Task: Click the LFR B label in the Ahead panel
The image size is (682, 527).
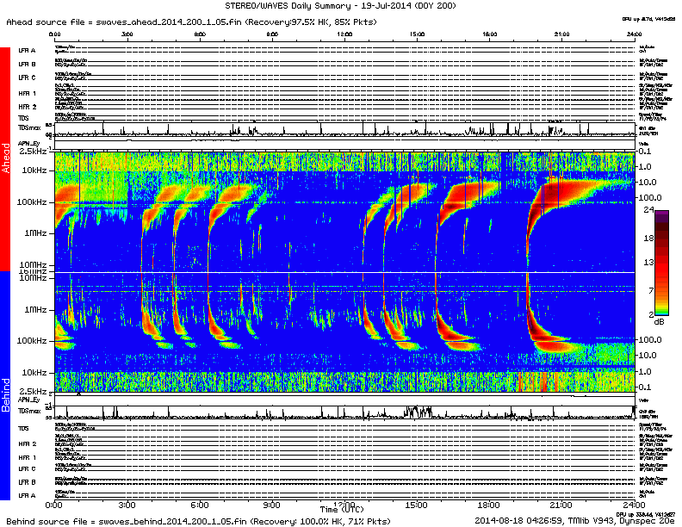Action: click(27, 64)
